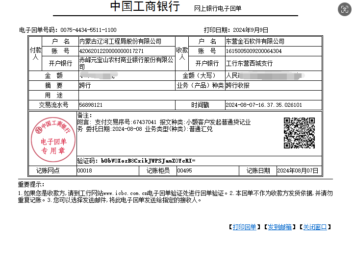355x267 pixels.
Task: Click the QR code image
Action: pyautogui.click(x=299, y=133)
